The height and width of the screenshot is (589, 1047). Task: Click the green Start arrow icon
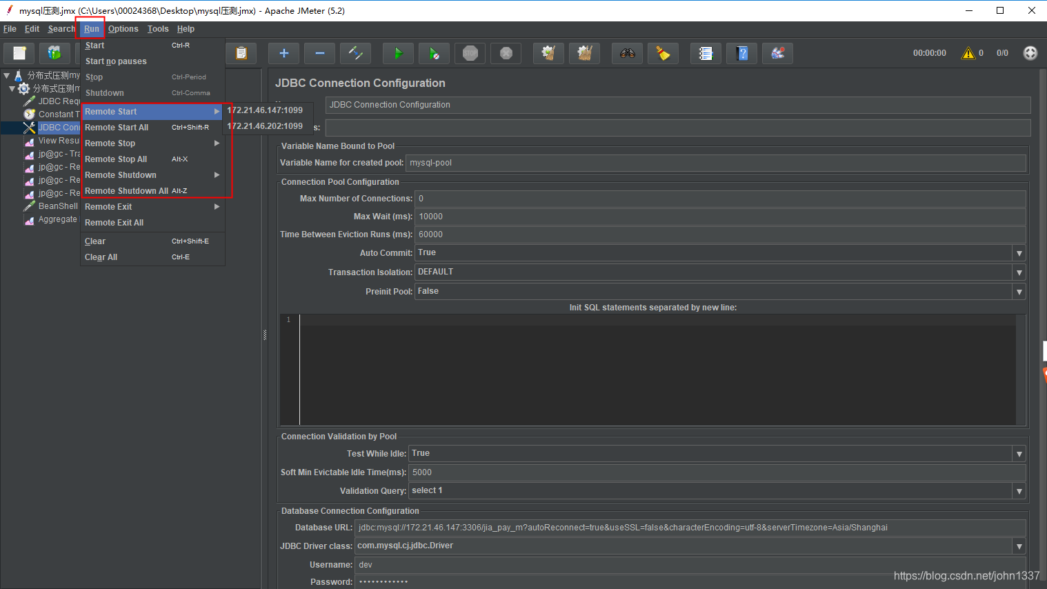[398, 53]
